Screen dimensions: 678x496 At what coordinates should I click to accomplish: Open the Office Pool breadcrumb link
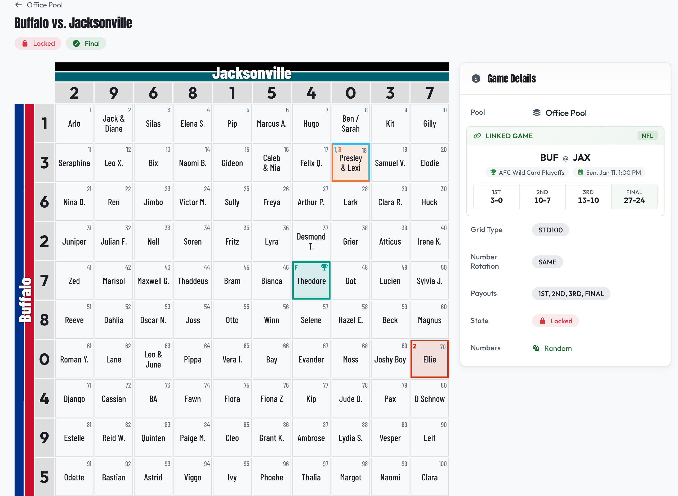pyautogui.click(x=44, y=5)
